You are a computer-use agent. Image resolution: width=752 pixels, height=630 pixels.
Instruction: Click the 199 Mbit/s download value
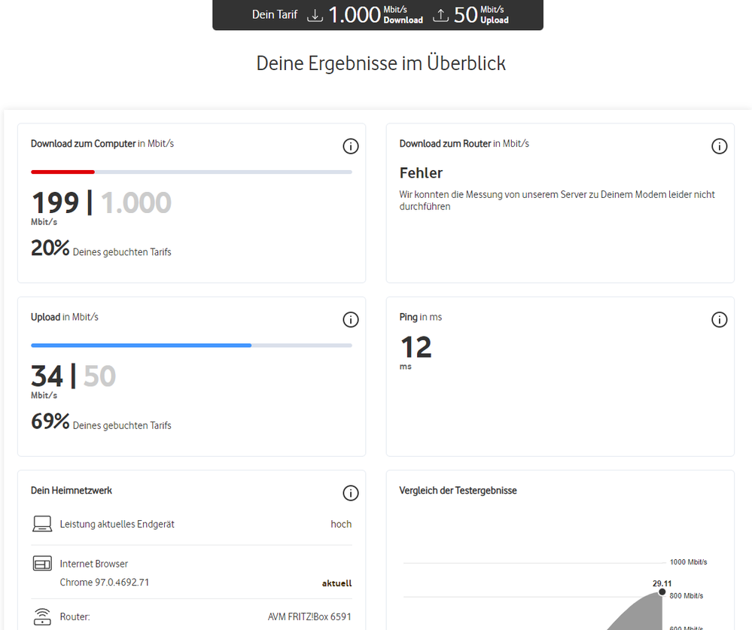(x=55, y=202)
